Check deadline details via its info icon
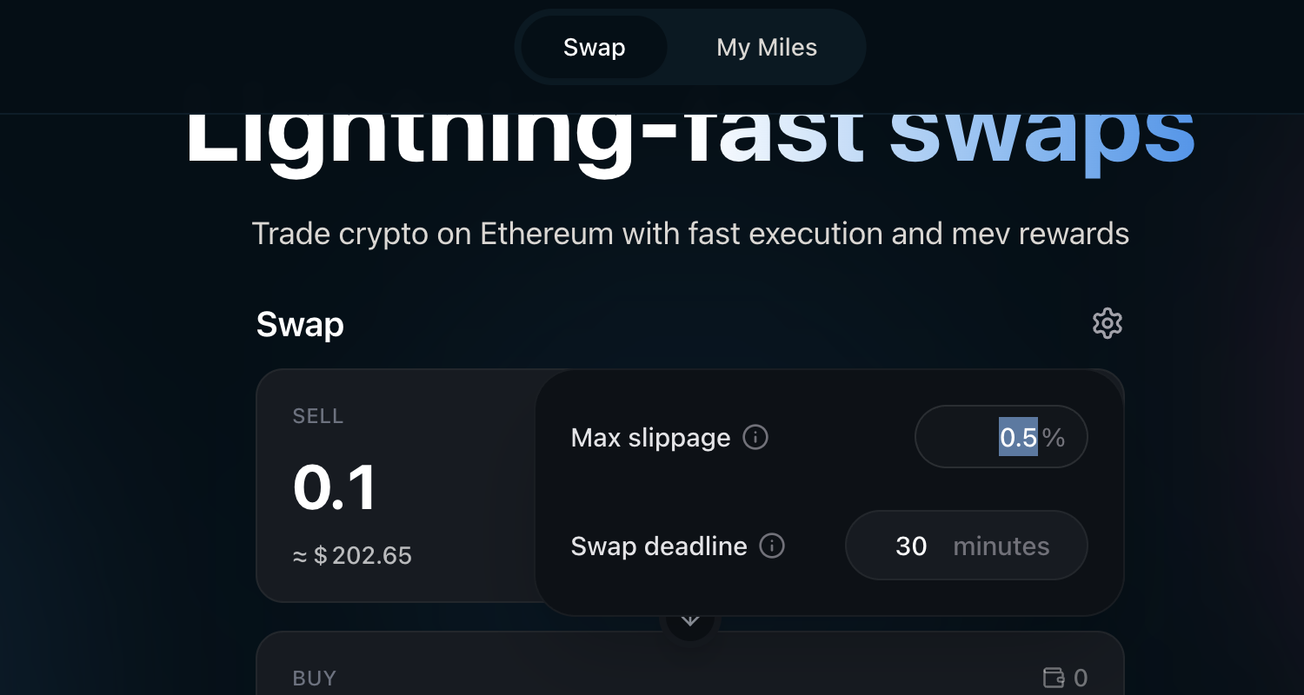 click(772, 546)
